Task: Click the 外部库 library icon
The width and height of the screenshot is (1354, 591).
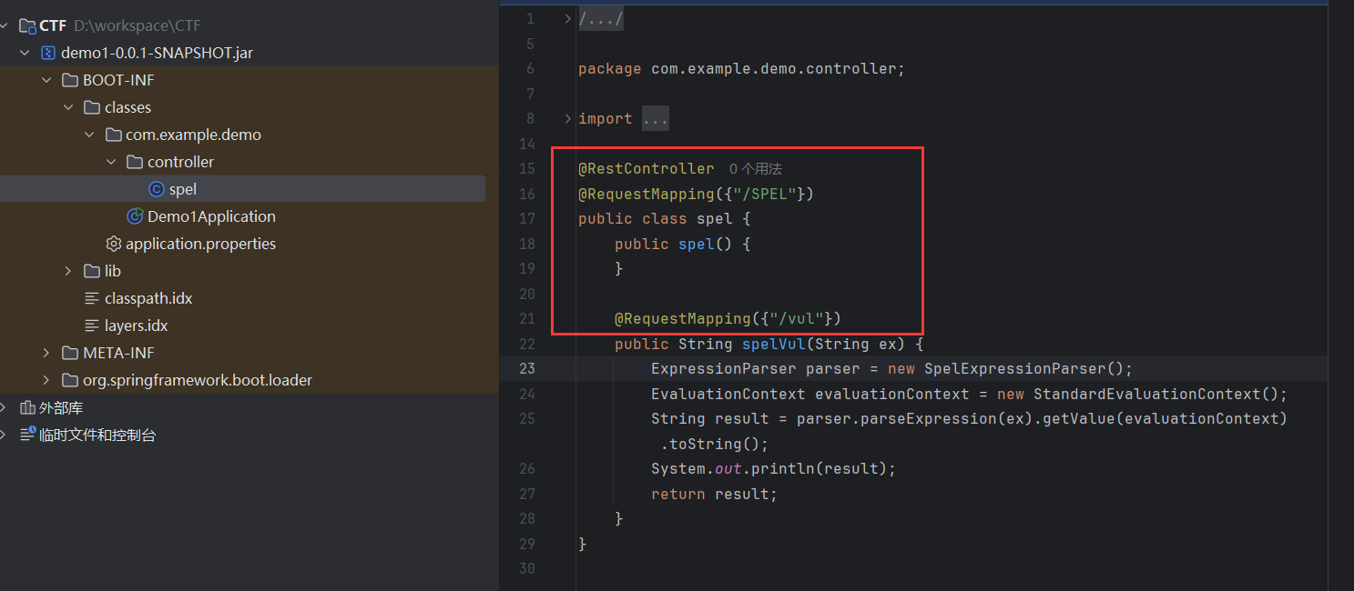Action: 27,407
